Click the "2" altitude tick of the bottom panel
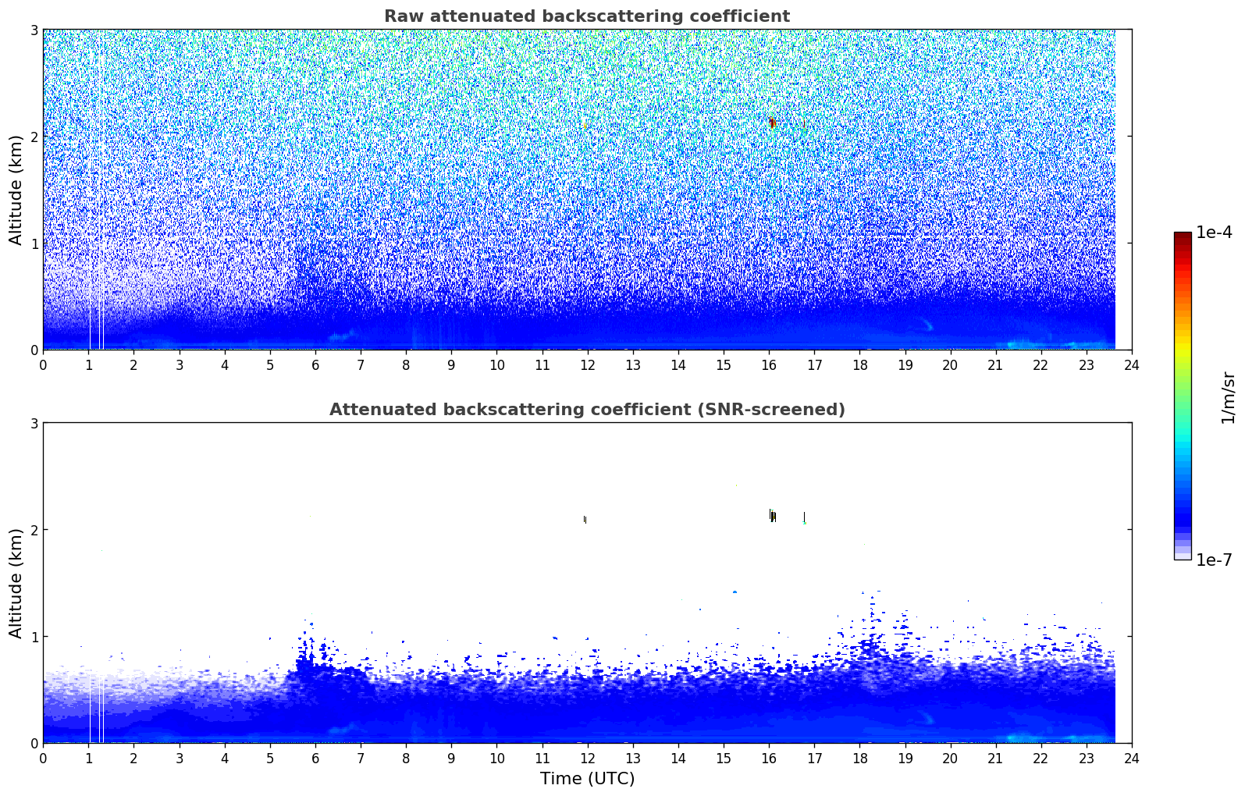Viewport: 1245px width, 796px height. click(x=34, y=530)
